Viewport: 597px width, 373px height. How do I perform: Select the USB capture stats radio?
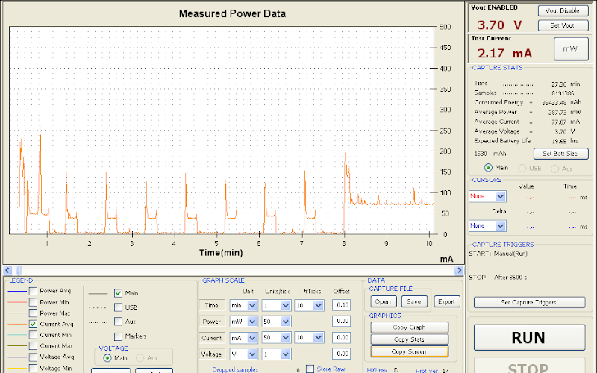coord(522,169)
